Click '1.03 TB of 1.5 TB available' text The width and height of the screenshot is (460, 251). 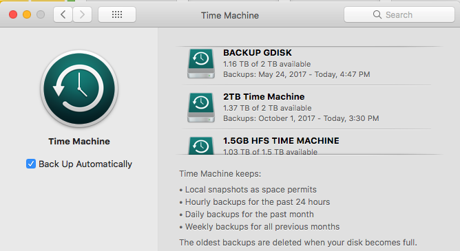point(270,152)
